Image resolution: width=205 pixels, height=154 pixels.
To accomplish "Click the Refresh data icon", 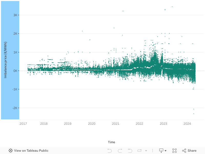I will pos(139,151).
